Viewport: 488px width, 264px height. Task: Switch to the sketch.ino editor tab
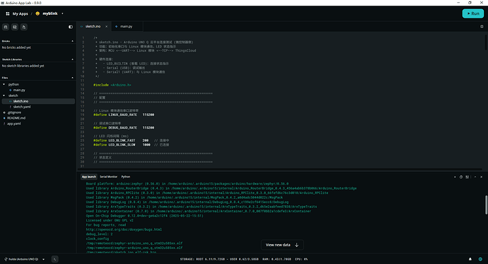point(93,26)
